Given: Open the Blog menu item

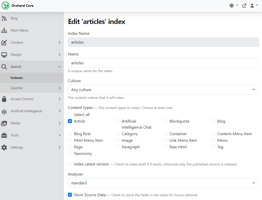Looking at the screenshot, I should [32, 18].
